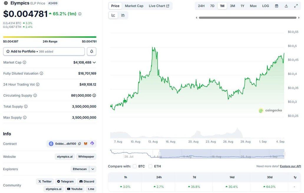Screen dimensions: 304x193
Task: Open Etherscan explorer link
Action: point(80,169)
